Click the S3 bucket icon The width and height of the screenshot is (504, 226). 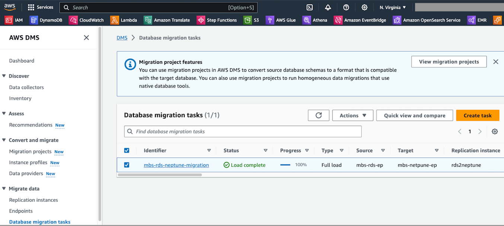click(x=248, y=20)
